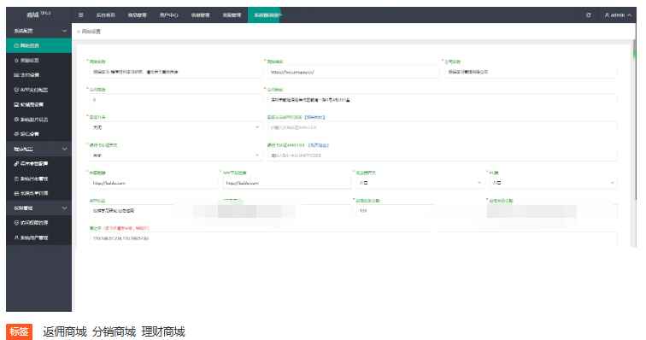Viewport: 646px width, 340px height.
Task: Click the calendar icon sidebar item
Action: coord(16,179)
